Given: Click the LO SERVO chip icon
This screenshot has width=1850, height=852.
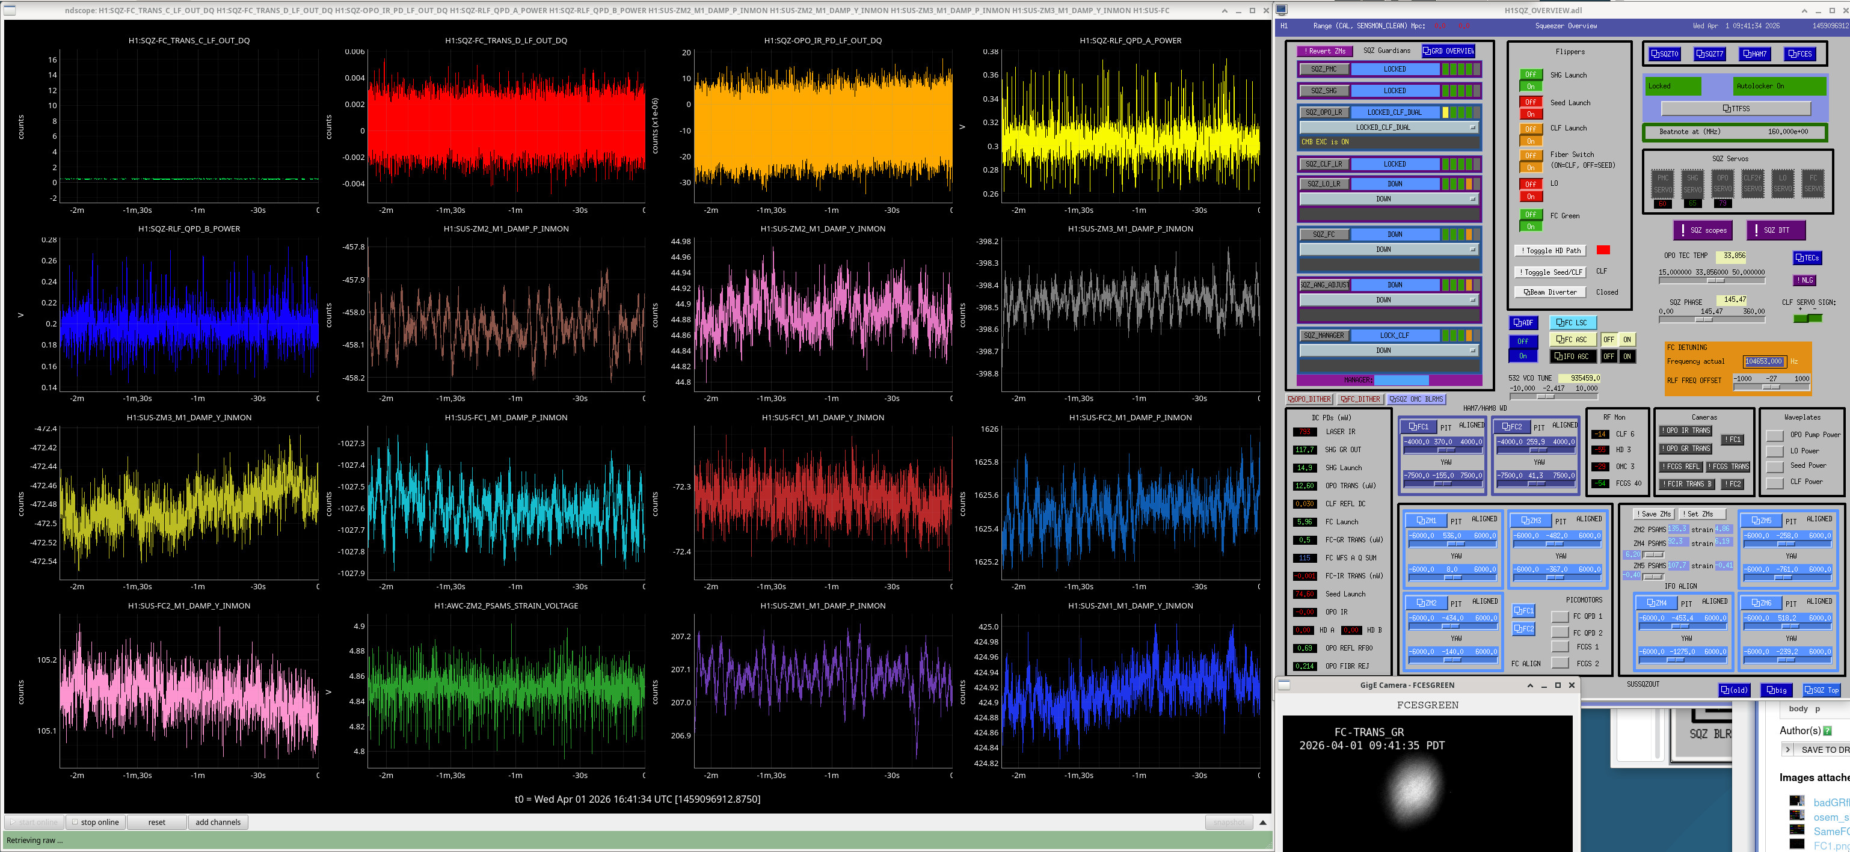Looking at the screenshot, I should (1783, 184).
